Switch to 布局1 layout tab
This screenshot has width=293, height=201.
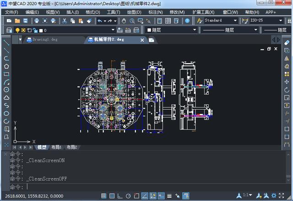[x=57, y=147]
